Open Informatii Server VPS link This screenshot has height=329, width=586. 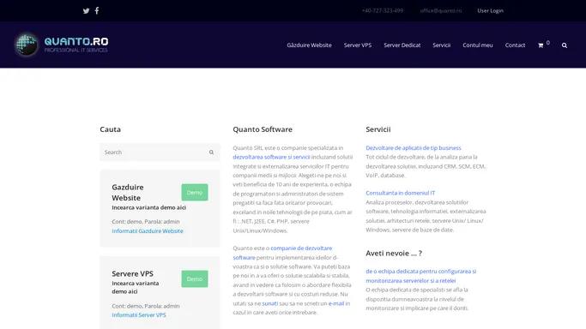(139, 314)
